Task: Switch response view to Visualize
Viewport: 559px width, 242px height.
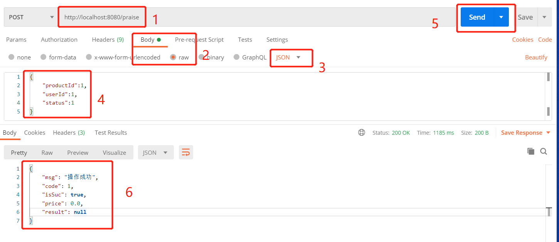Action: click(x=114, y=152)
